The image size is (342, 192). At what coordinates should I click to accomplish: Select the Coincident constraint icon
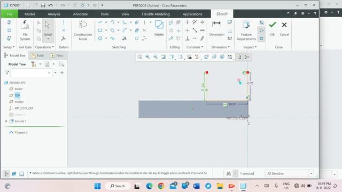[195, 38]
